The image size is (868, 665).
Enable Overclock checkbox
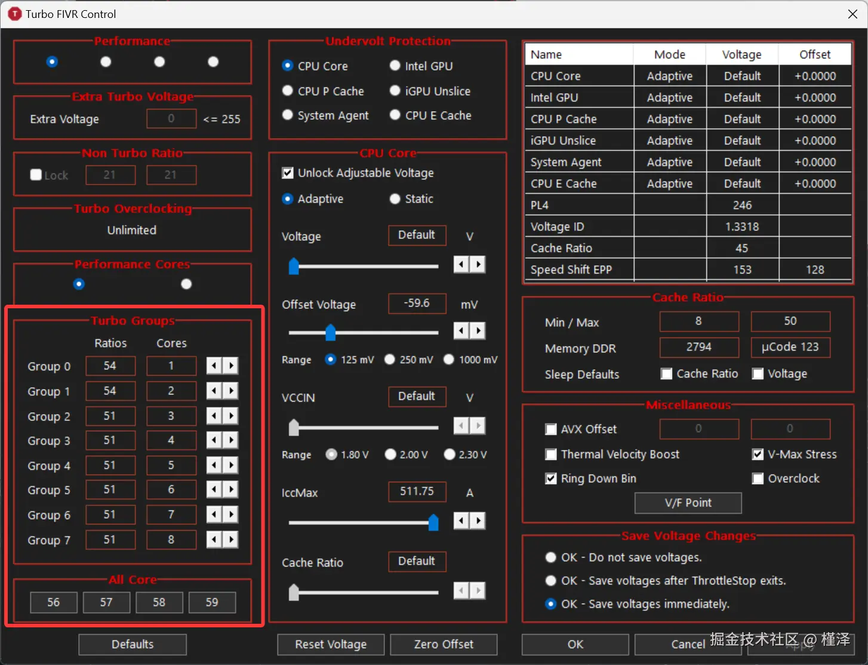click(758, 479)
